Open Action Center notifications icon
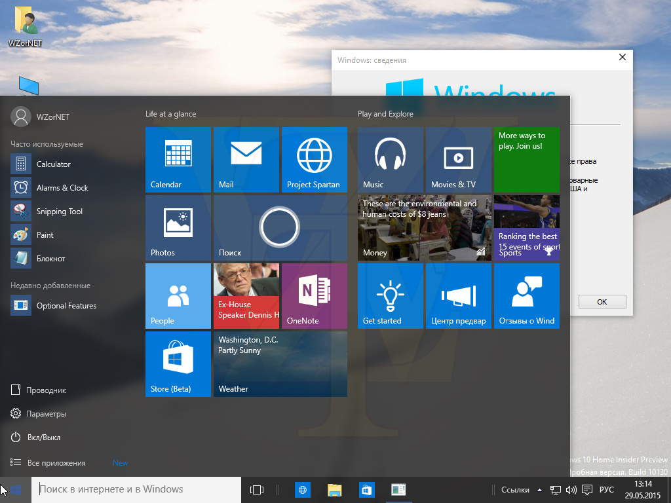Screen dimensions: 671x503 [587, 490]
